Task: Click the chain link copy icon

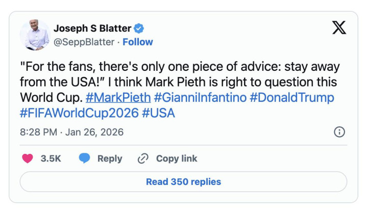Action: point(143,158)
